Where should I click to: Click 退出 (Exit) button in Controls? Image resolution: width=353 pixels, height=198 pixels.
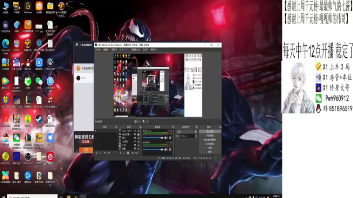point(210,152)
